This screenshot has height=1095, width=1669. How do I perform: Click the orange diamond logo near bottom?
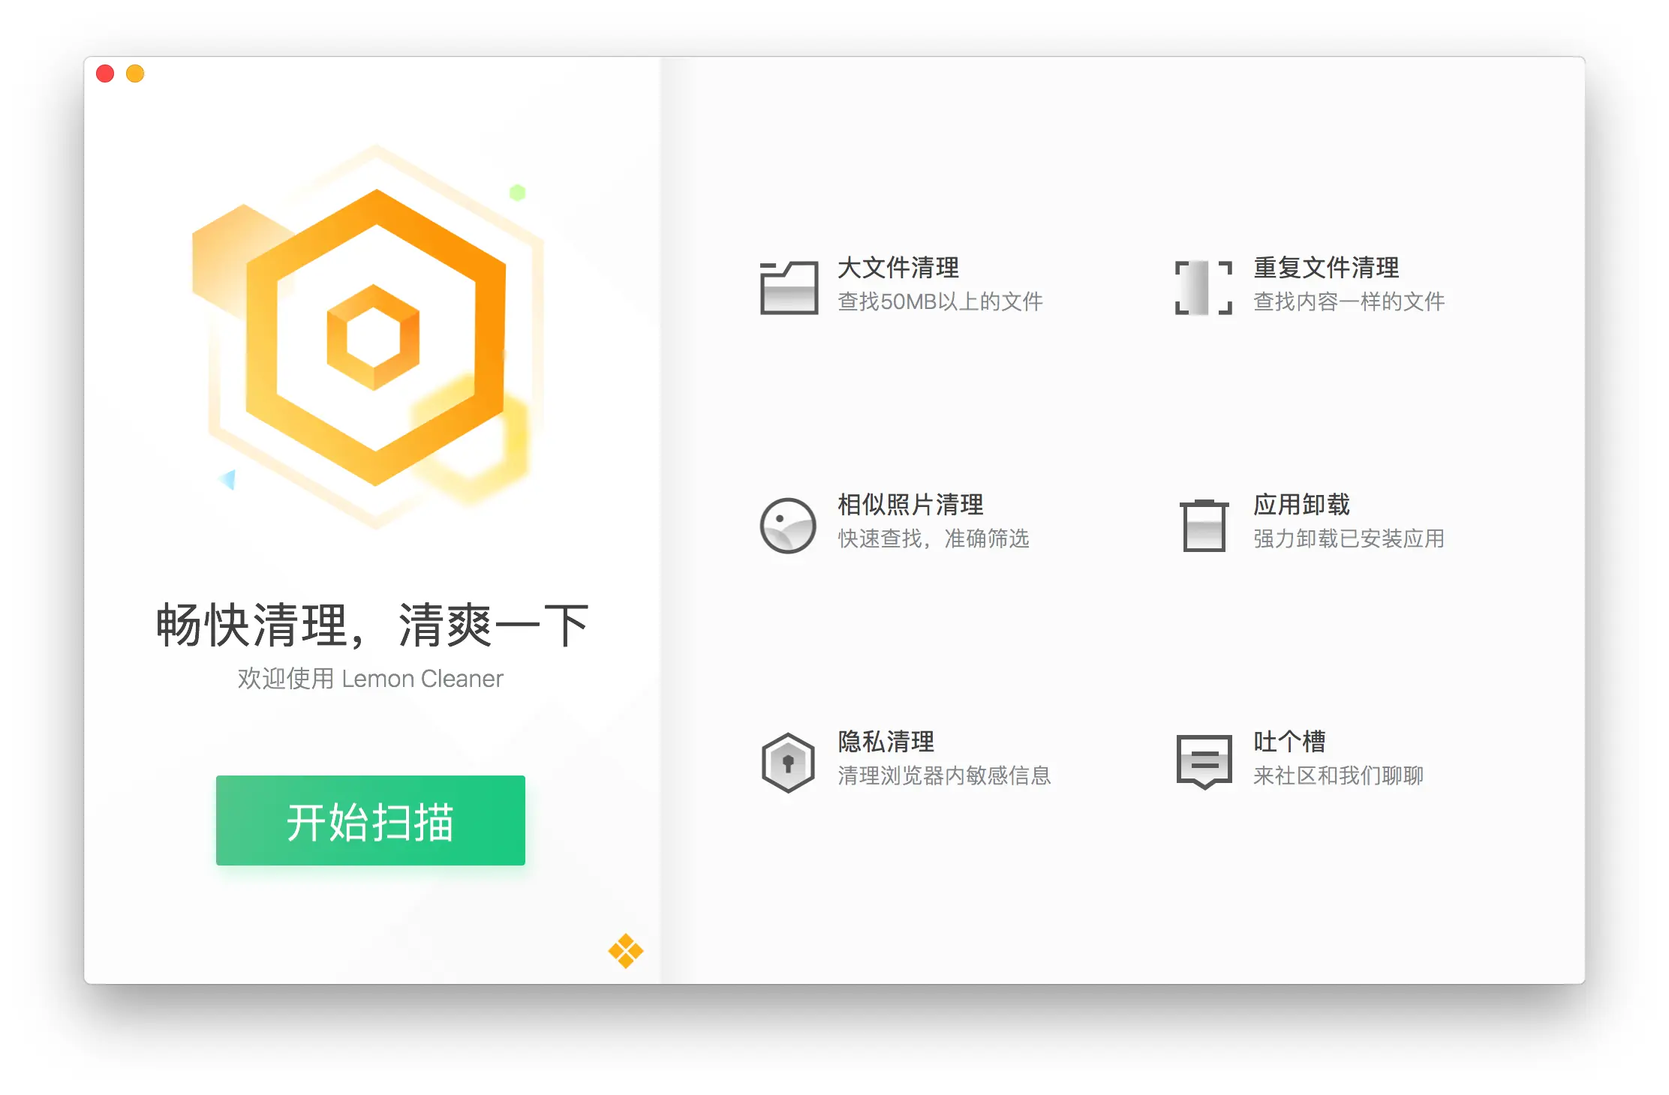625,949
